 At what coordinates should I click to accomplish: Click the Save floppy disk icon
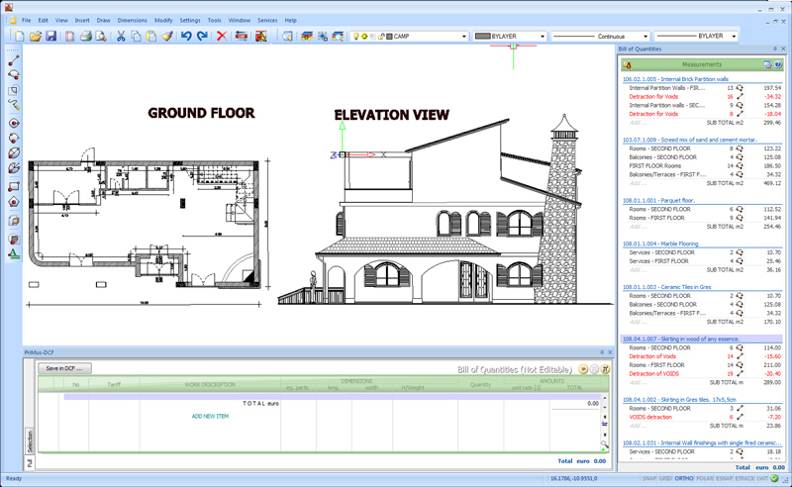tap(50, 37)
